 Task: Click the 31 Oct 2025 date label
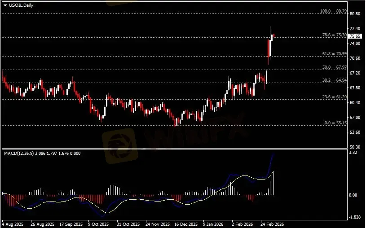pos(128,224)
